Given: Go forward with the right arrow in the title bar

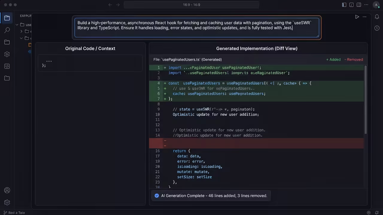Looking at the screenshot, I should (x=118, y=5).
